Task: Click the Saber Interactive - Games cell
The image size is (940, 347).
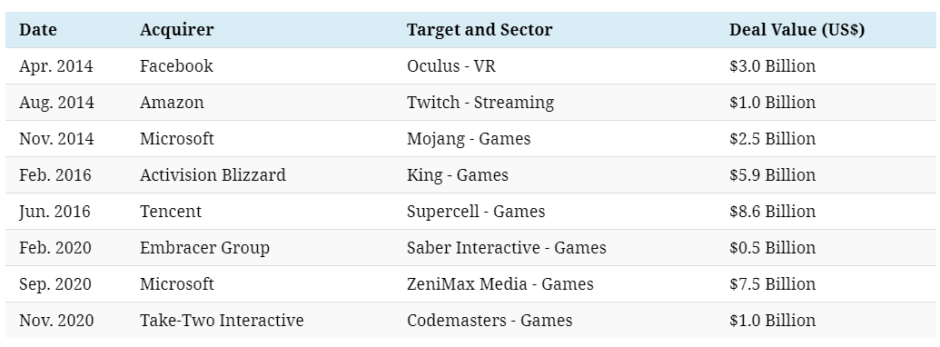Action: click(x=507, y=248)
